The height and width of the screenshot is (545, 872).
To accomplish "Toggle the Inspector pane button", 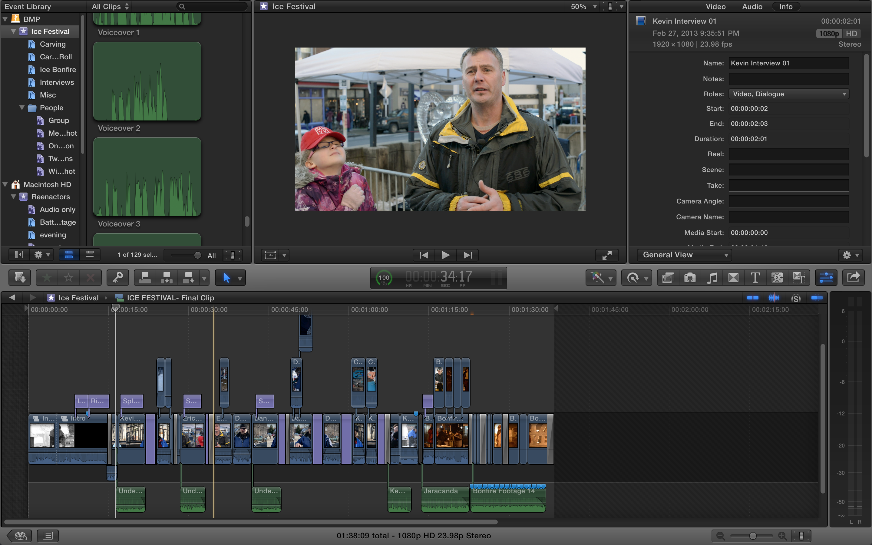I will pyautogui.click(x=826, y=278).
